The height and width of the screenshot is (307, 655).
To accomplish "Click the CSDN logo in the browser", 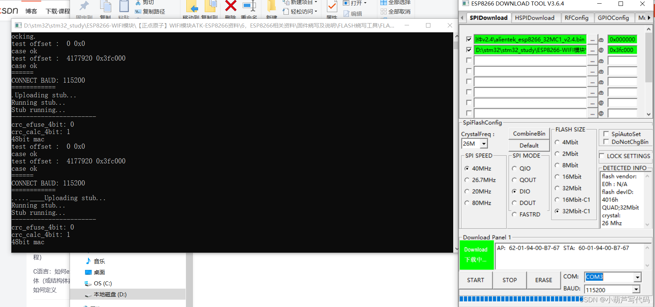I will 9,11.
